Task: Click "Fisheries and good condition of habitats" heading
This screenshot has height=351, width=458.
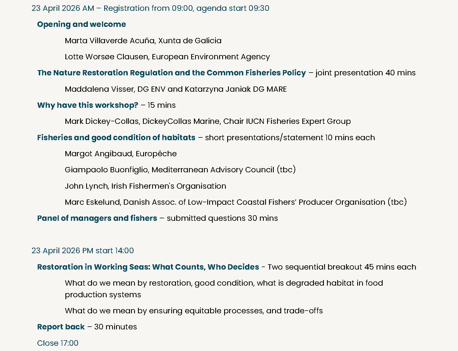Action: (116, 138)
